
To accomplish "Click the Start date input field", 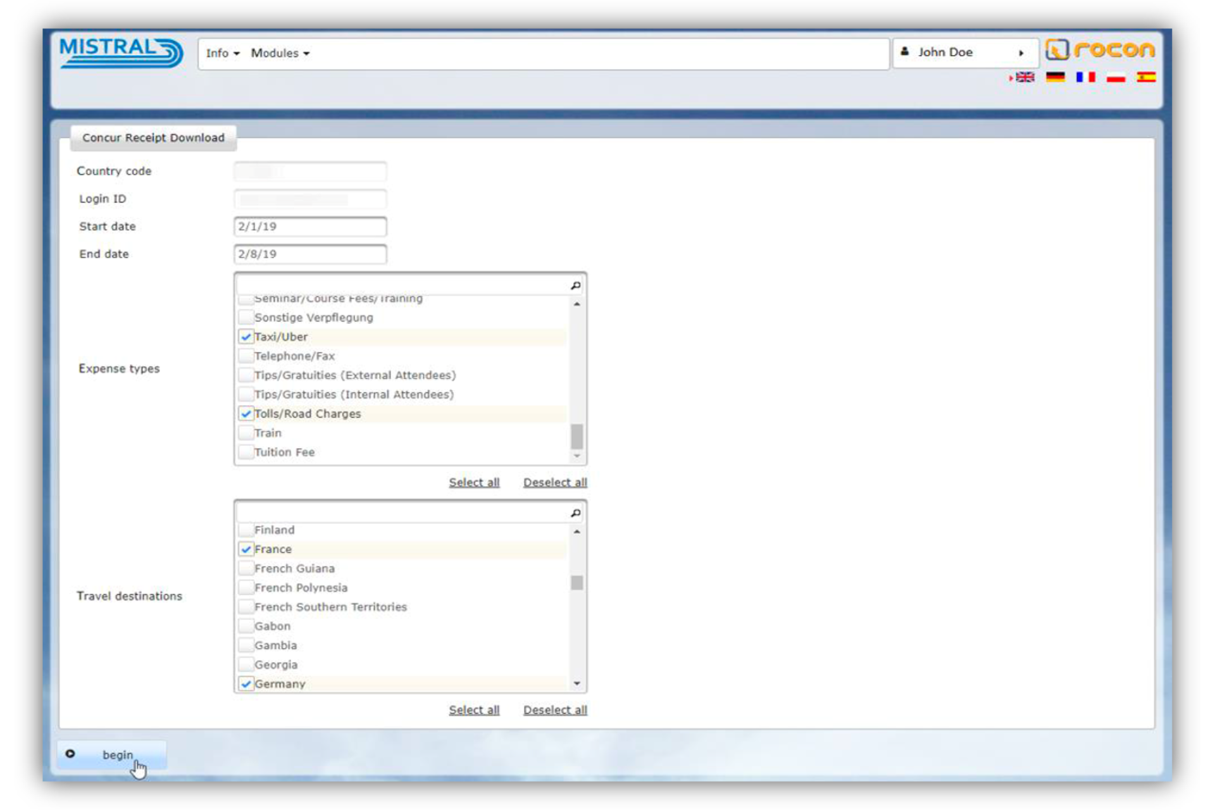I will pos(310,227).
